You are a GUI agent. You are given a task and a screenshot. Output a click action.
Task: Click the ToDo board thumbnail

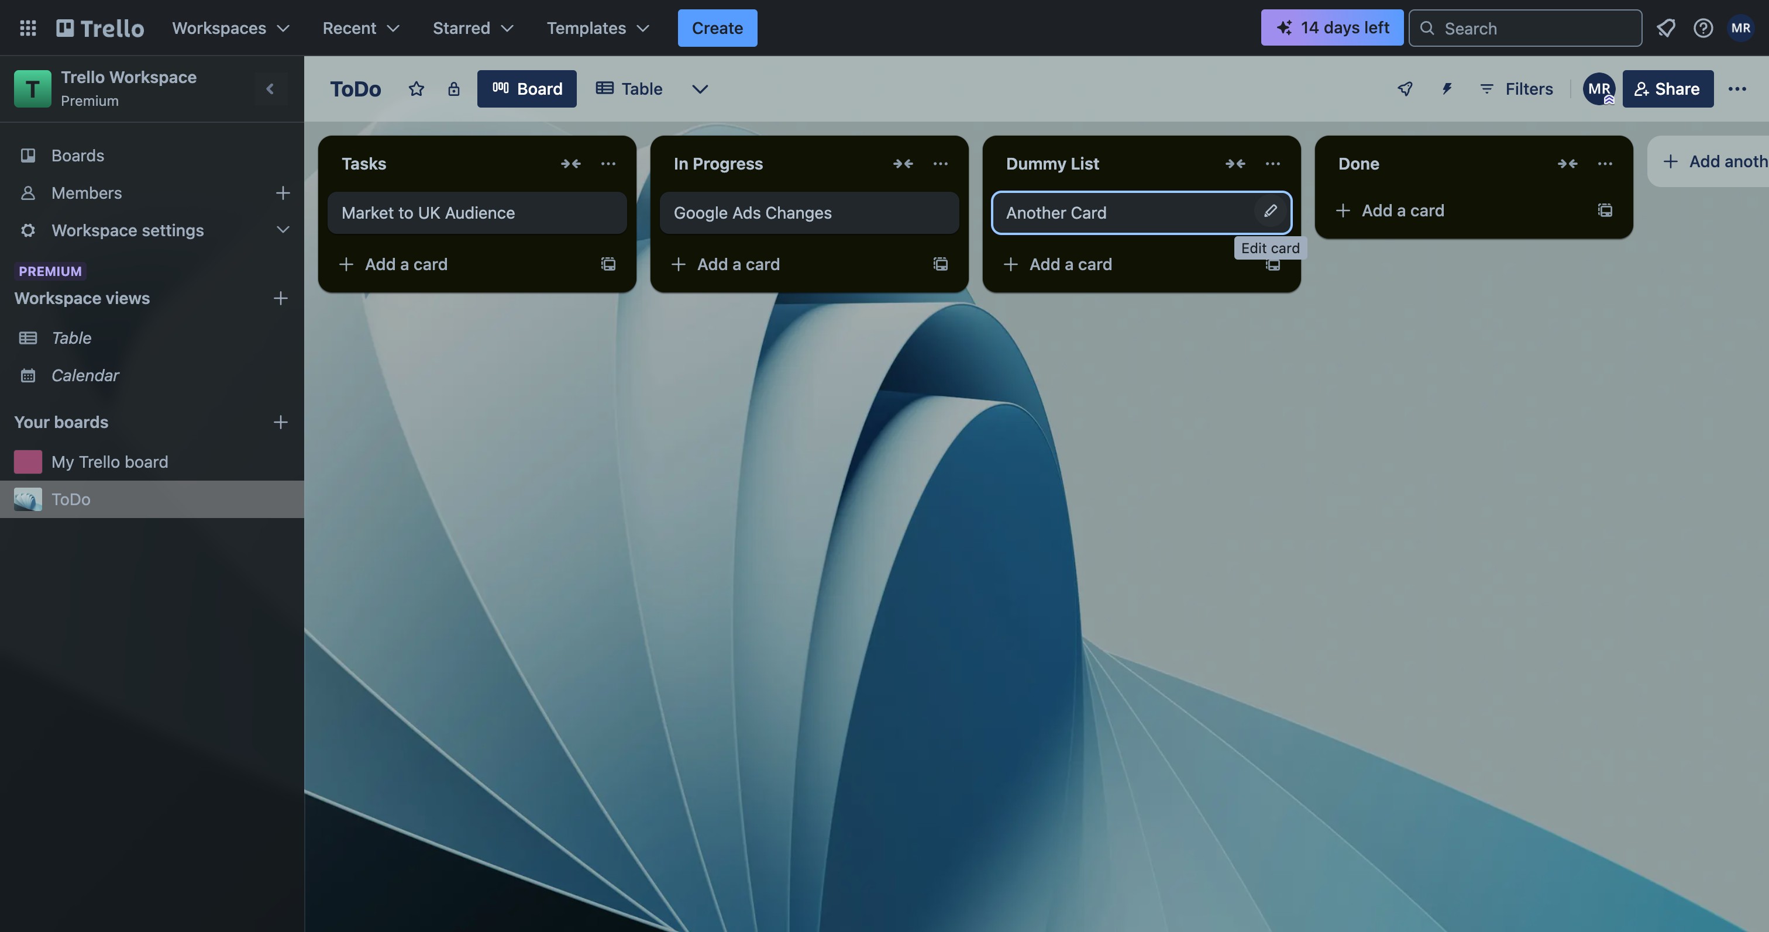(x=28, y=500)
